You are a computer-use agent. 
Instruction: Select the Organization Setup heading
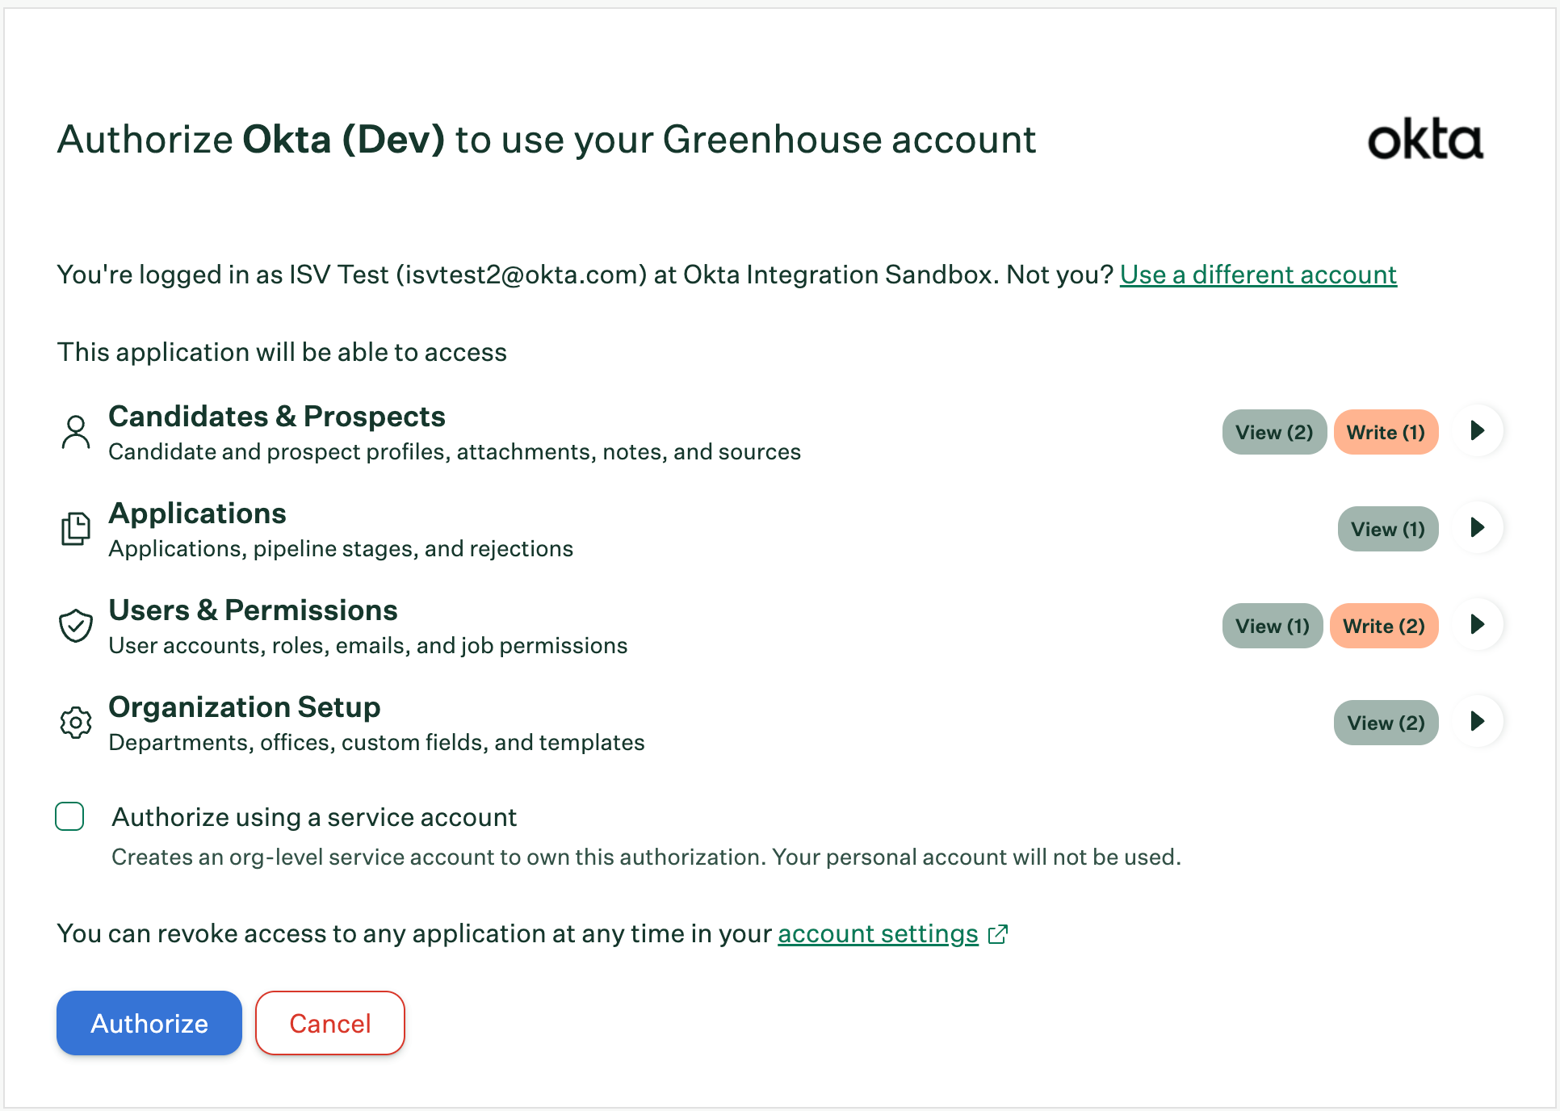[x=245, y=707]
